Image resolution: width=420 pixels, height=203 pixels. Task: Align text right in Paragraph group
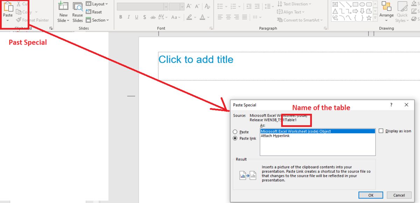237,17
